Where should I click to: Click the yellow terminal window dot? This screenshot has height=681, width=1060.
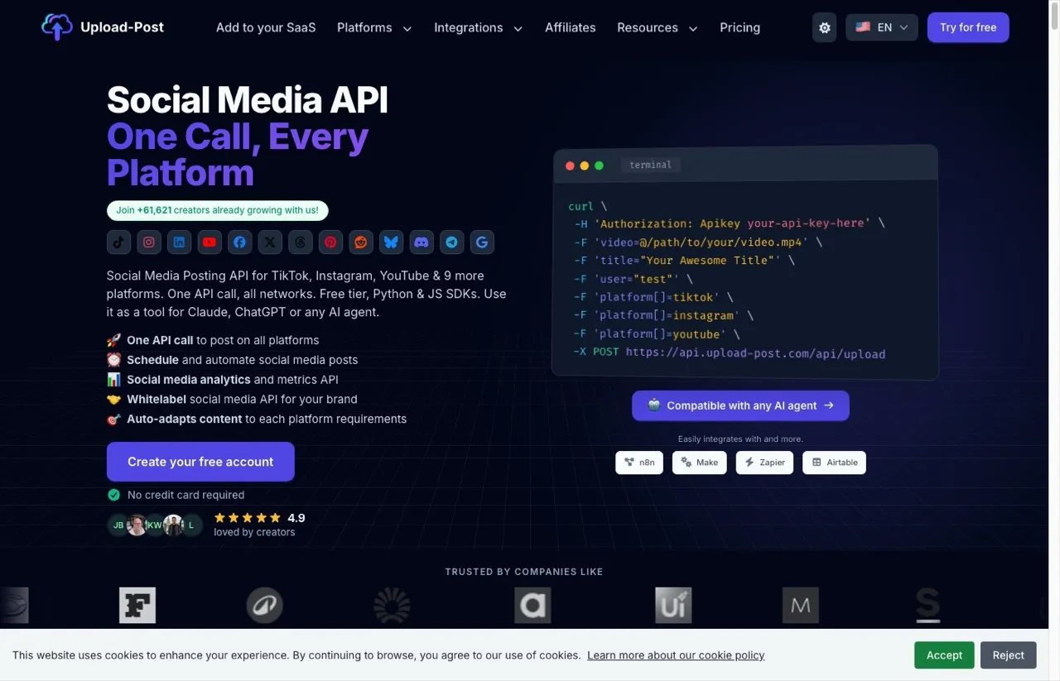click(585, 165)
